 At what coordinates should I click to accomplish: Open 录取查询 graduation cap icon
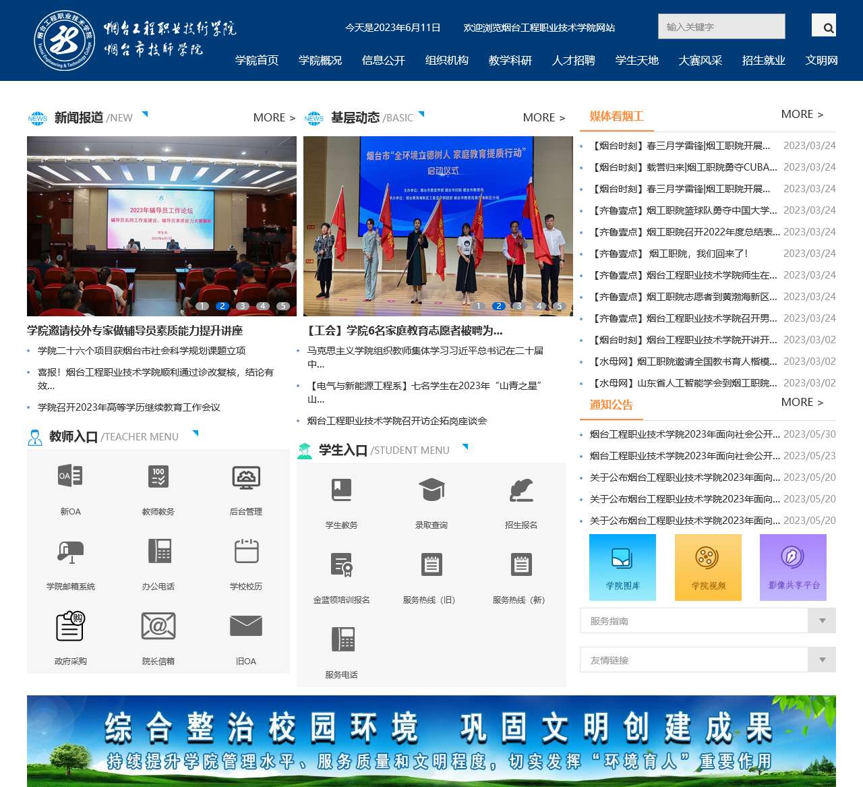point(431,490)
